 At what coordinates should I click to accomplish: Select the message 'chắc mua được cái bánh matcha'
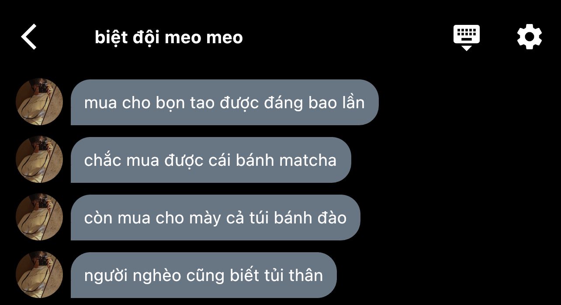tap(211, 160)
